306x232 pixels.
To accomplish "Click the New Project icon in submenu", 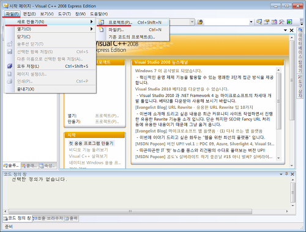I will pos(102,22).
